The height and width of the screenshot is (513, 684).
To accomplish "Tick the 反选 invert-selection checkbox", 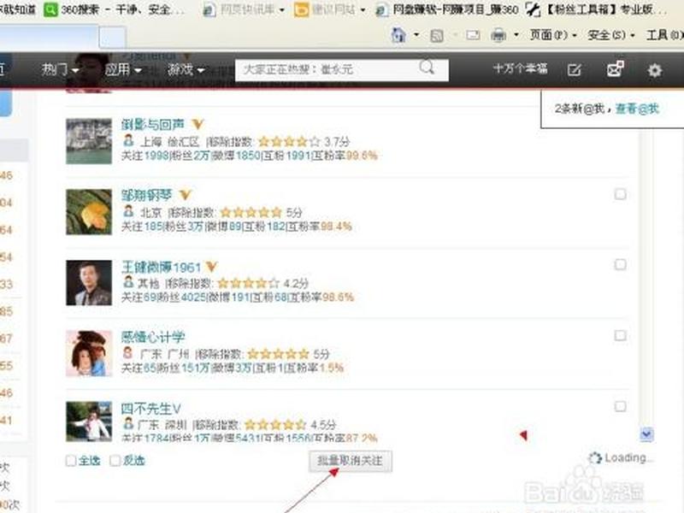I will pos(115,461).
